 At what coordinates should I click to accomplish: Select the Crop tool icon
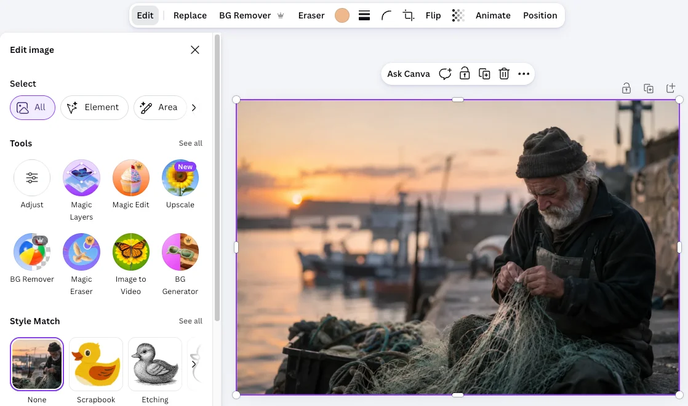[409, 15]
